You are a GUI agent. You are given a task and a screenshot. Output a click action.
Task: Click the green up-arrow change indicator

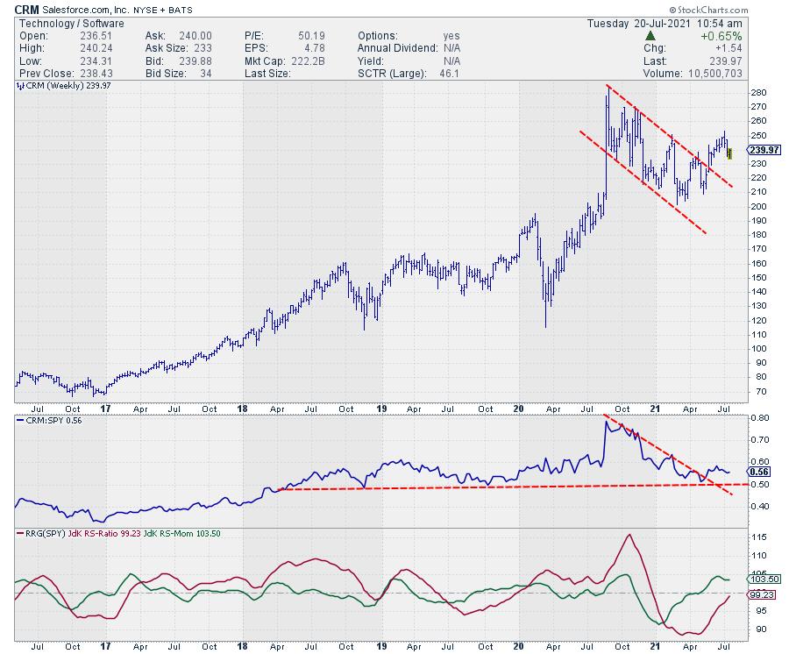tap(650, 36)
